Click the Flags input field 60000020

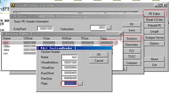[x=70, y=83]
